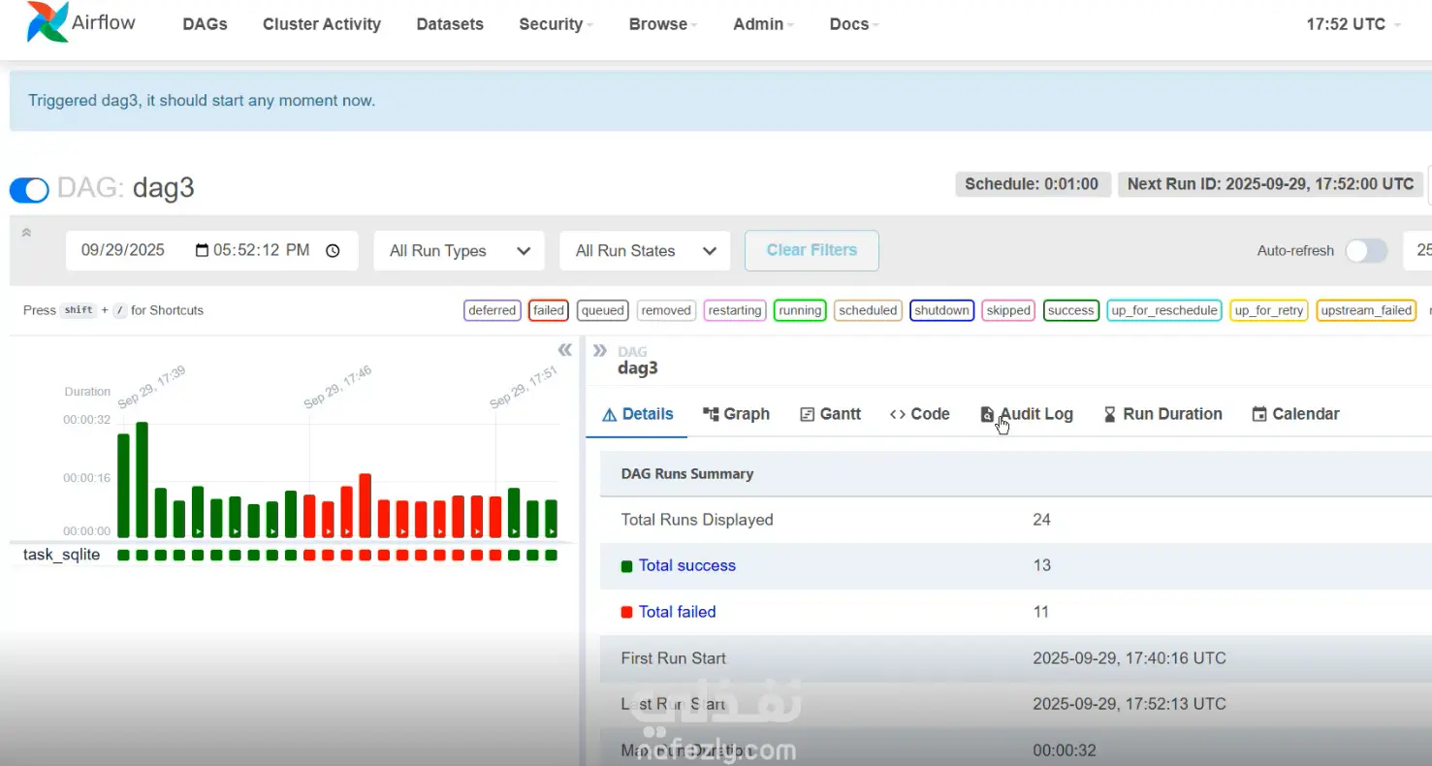
Task: Open the 17:52 UTC timezone dropdown
Action: click(1353, 24)
